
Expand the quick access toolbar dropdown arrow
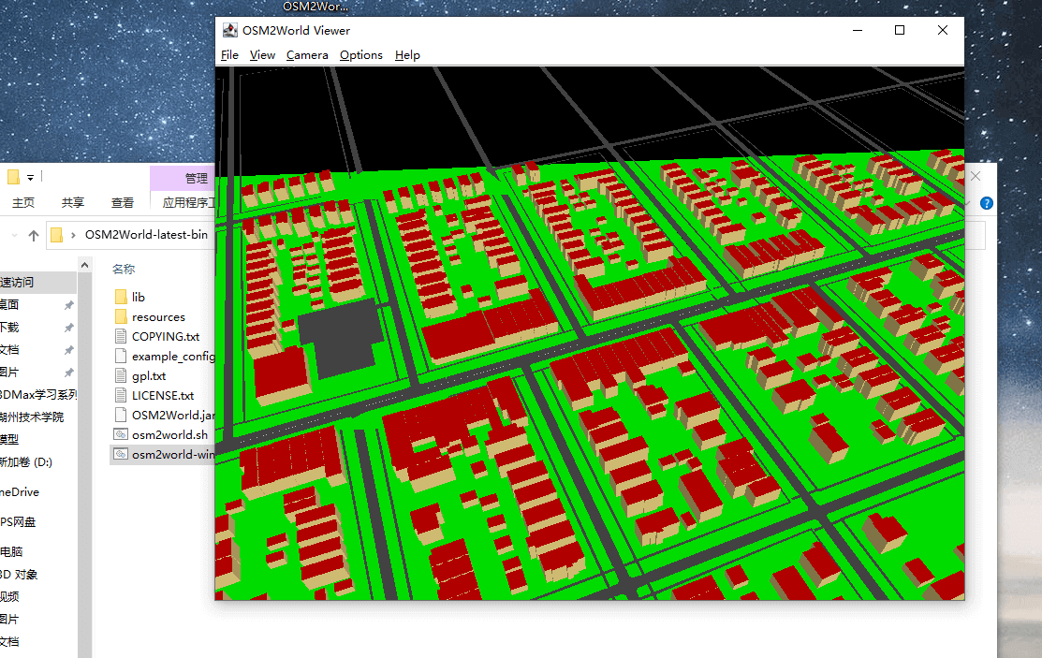point(31,177)
